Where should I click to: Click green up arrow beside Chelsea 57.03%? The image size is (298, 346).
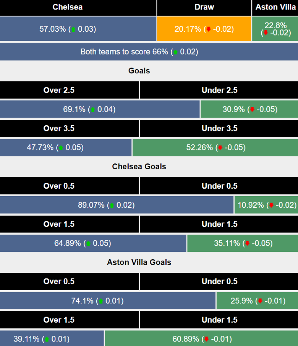coord(73,29)
